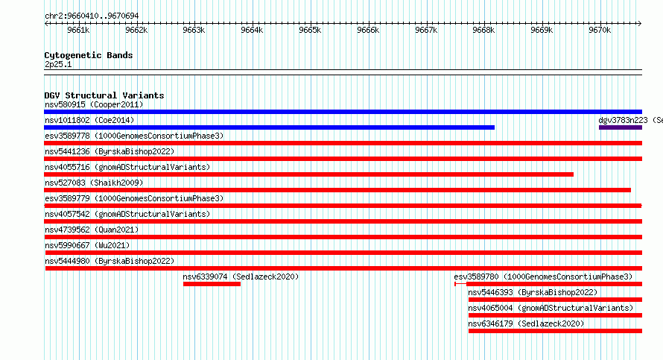
Task: Click the 9664k ruler mark
Action: coord(252,30)
